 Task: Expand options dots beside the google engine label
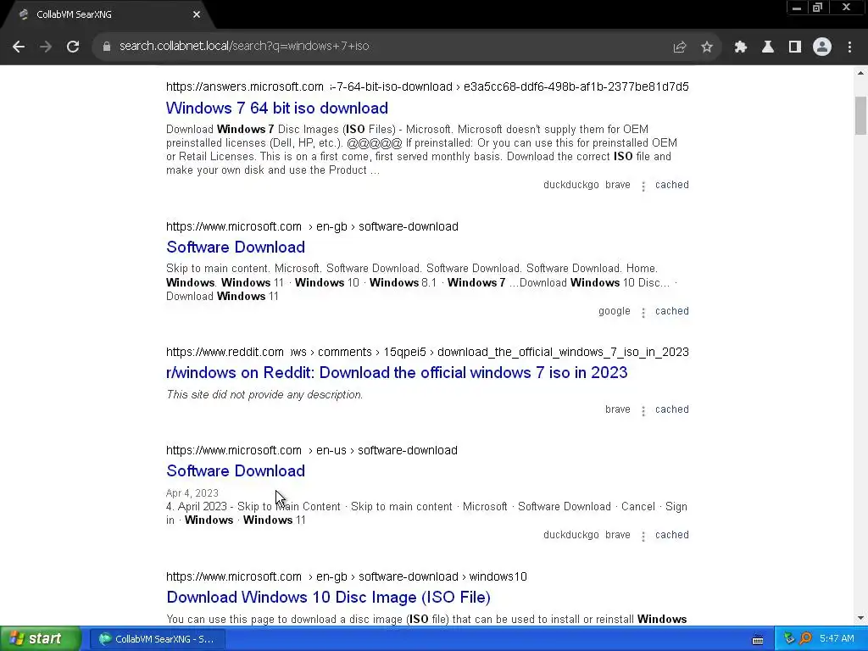coord(643,312)
